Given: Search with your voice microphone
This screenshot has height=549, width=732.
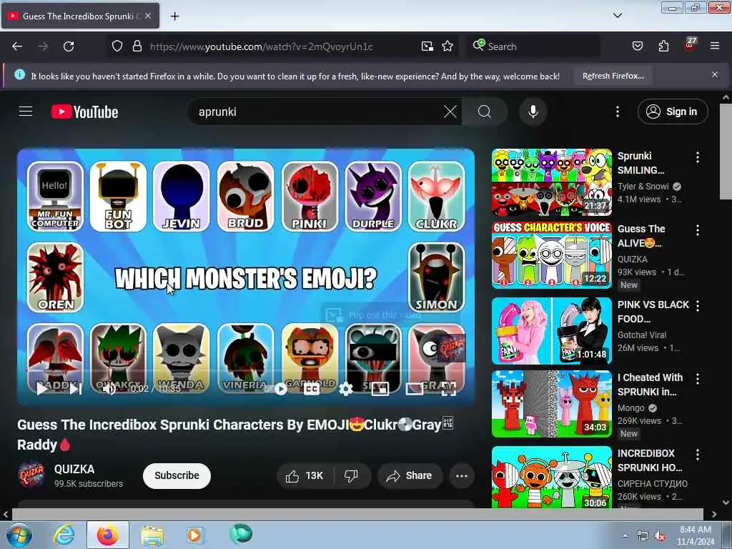Looking at the screenshot, I should [533, 112].
